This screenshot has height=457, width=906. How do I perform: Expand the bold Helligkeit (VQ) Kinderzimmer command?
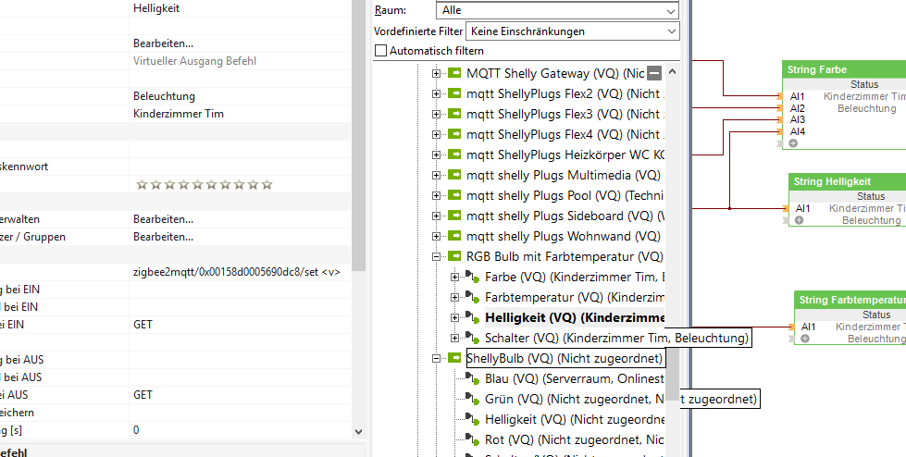(x=454, y=317)
